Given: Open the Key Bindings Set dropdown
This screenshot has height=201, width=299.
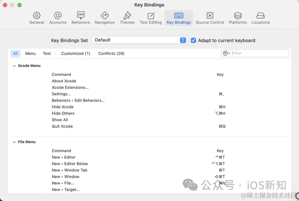Looking at the screenshot, I should click(139, 40).
